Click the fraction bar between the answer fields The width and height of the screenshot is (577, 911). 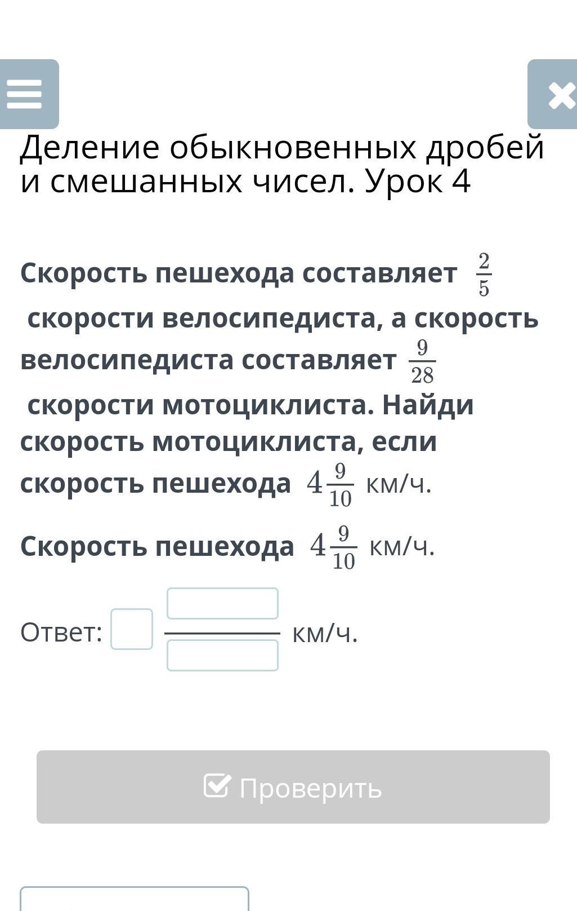222,633
